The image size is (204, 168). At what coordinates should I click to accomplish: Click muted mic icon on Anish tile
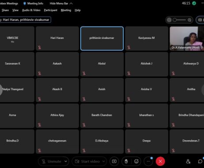coord(84,99)
